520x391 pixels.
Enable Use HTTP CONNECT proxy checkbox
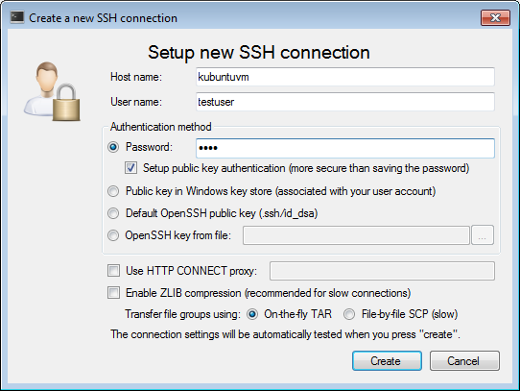[113, 270]
